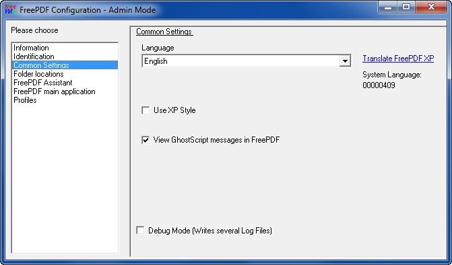Image resolution: width=452 pixels, height=265 pixels.
Task: Click the English language combo box field
Action: tap(246, 61)
